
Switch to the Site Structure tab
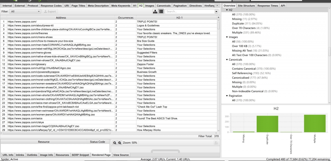246,6
